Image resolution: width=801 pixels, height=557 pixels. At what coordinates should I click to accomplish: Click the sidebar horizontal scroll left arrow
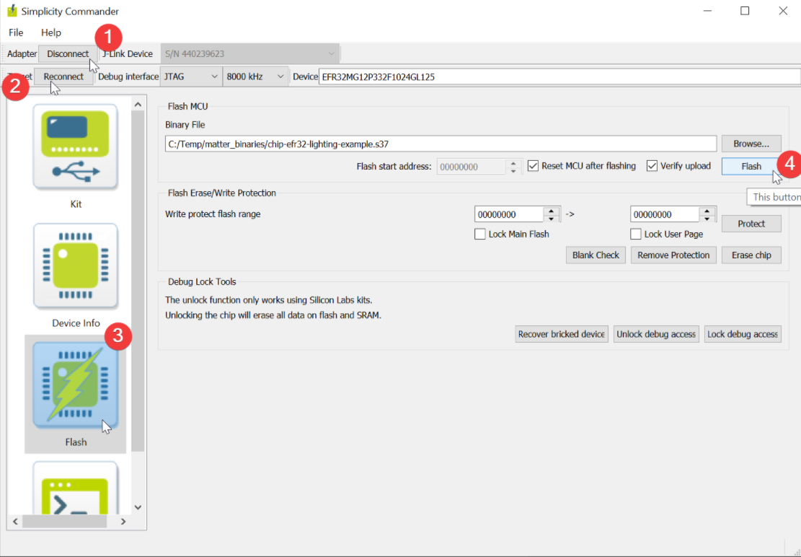15,521
